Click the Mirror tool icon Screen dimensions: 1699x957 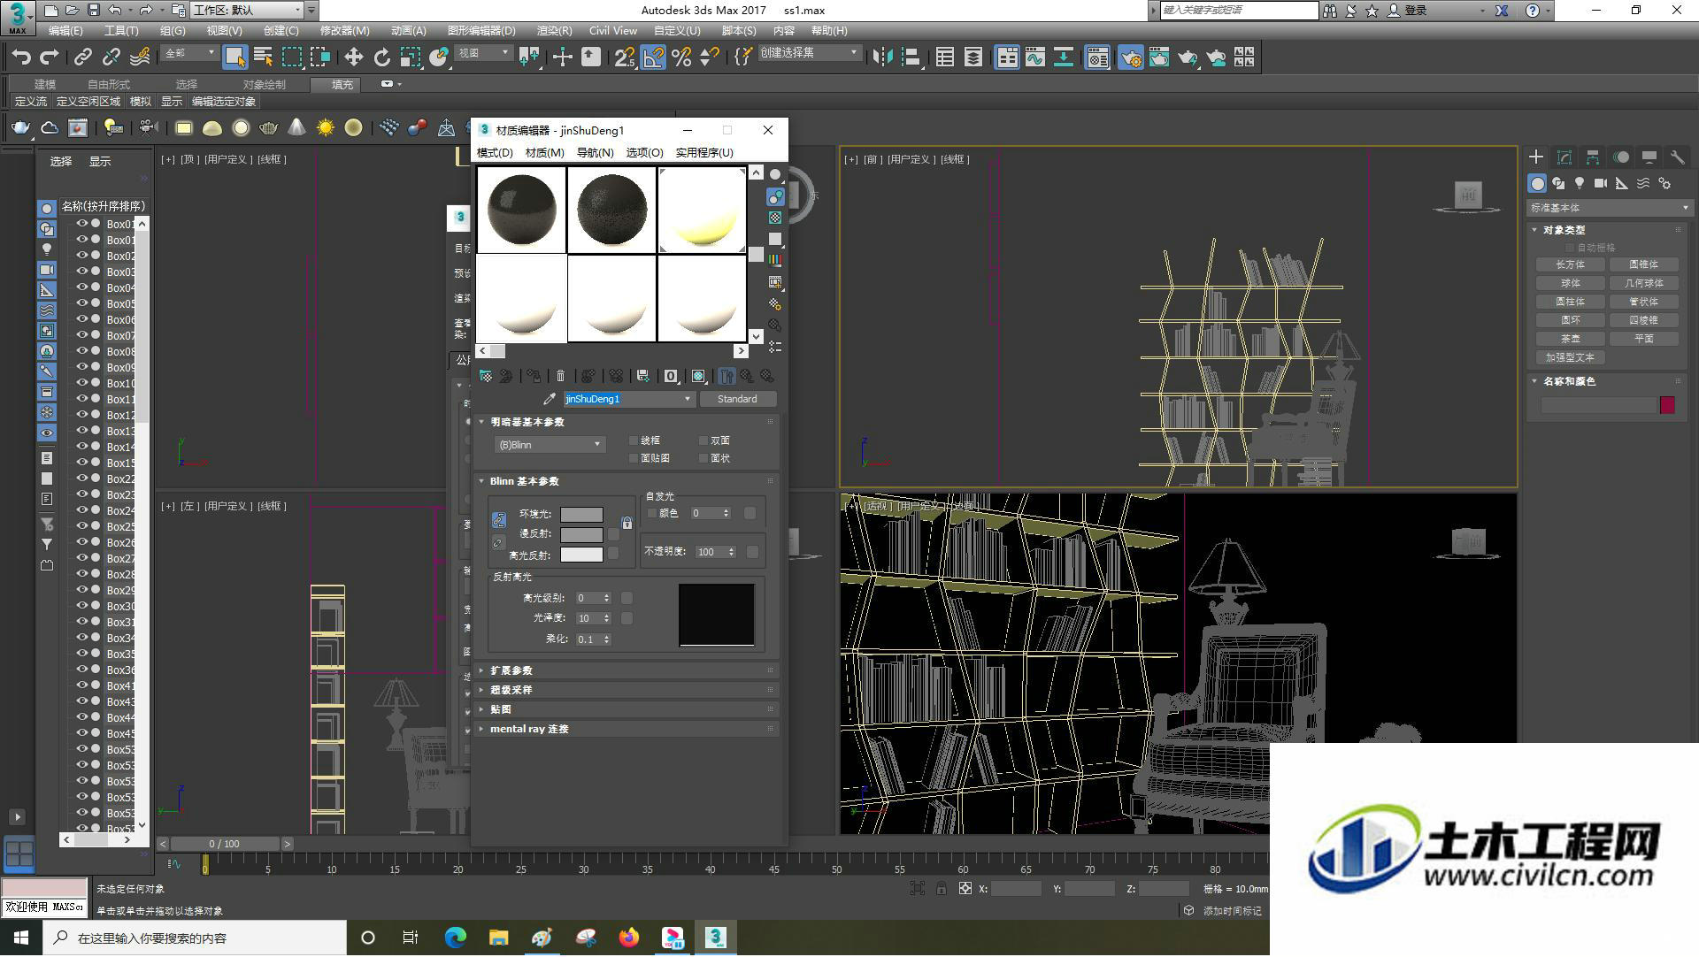[x=882, y=57]
